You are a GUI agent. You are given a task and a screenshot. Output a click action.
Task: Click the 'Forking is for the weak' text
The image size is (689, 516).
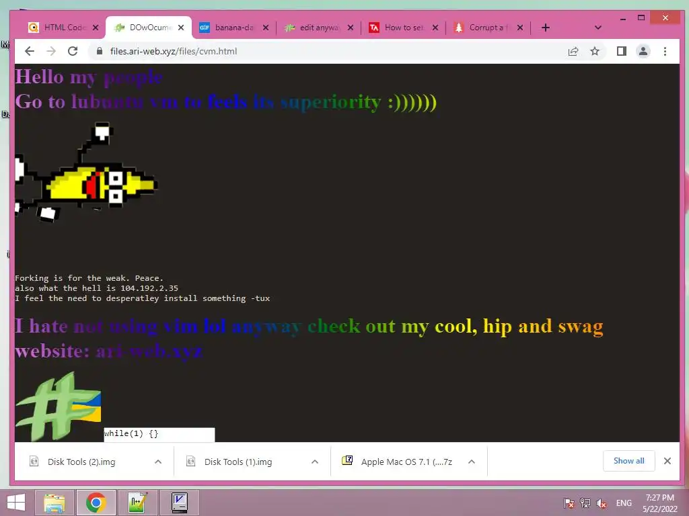click(x=89, y=278)
